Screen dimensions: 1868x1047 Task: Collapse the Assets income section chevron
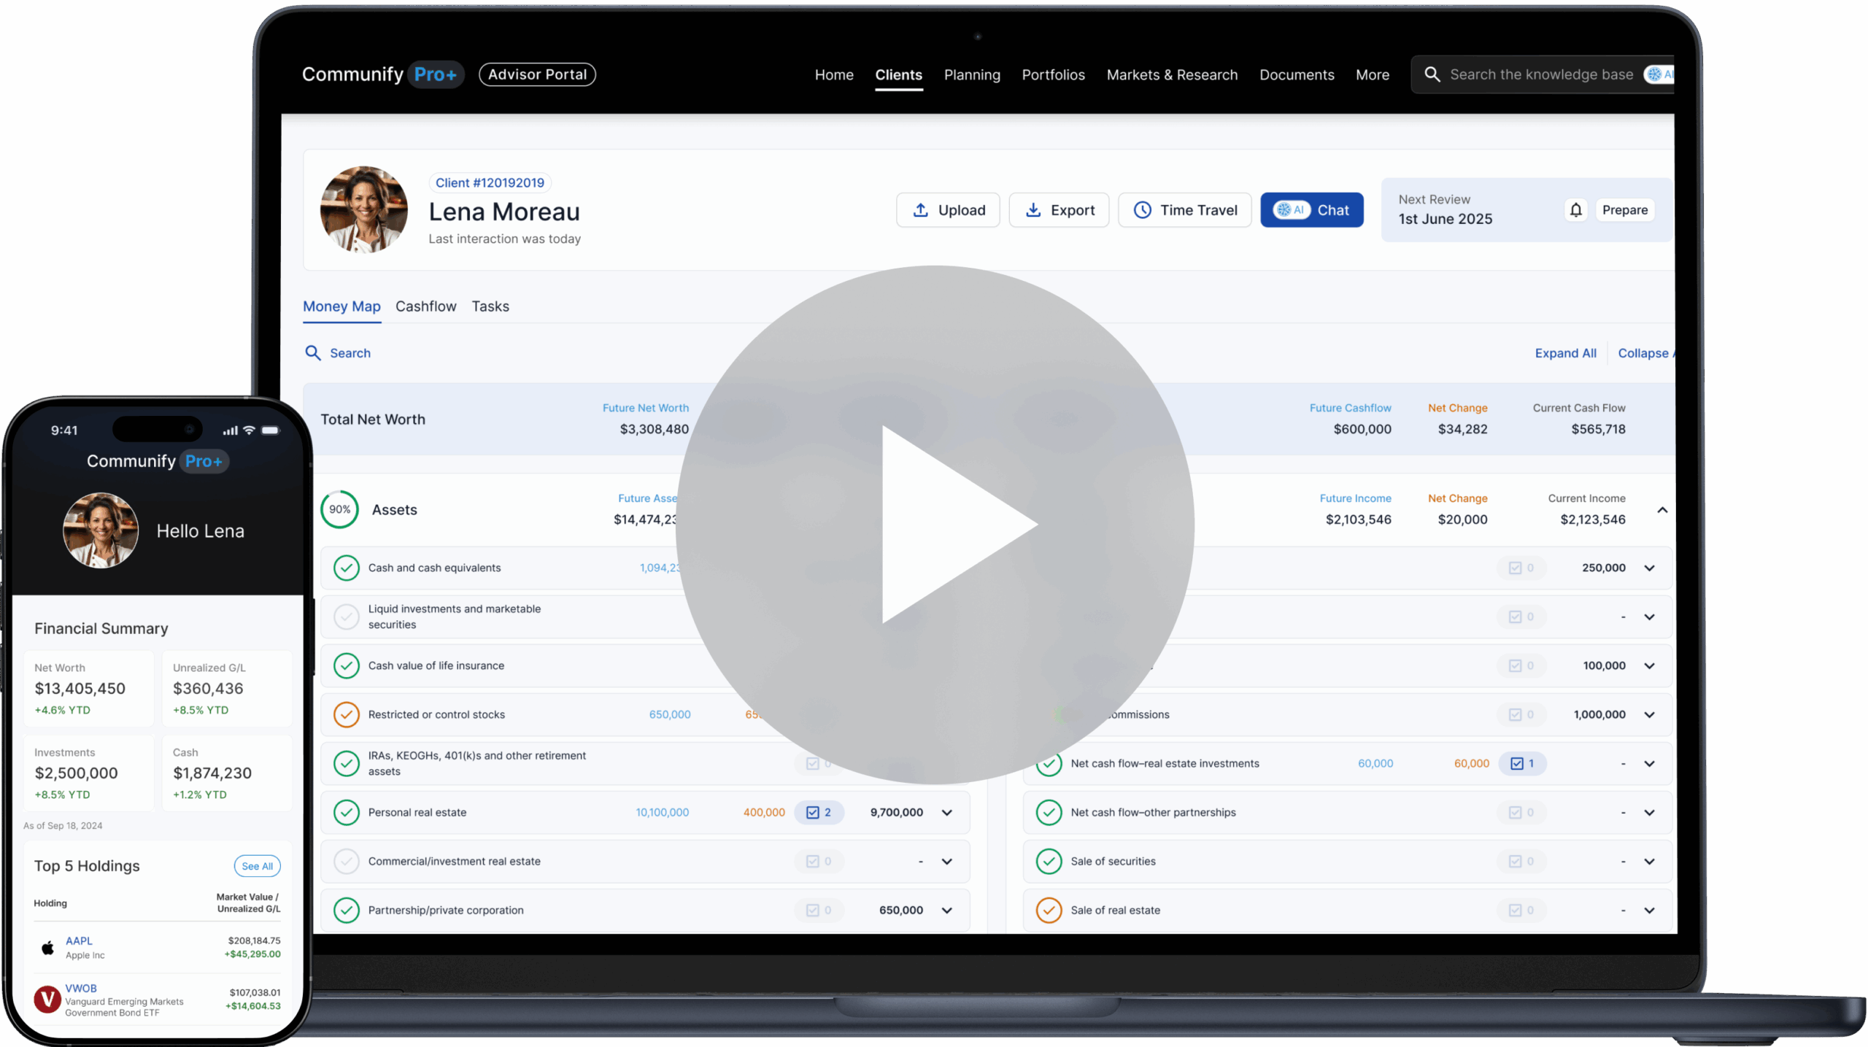(1662, 510)
